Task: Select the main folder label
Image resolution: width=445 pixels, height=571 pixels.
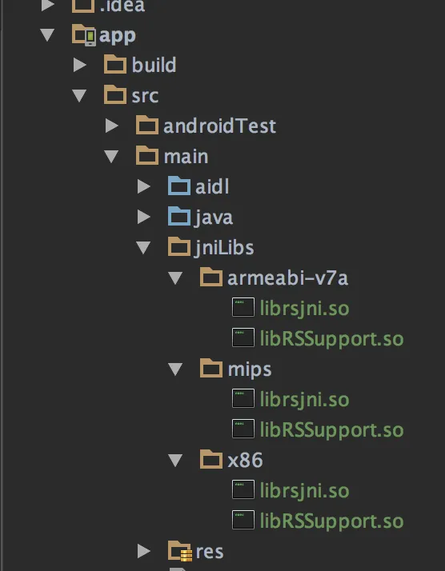Action: (186, 157)
